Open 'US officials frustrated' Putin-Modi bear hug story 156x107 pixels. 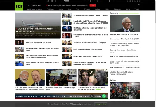[124, 45]
